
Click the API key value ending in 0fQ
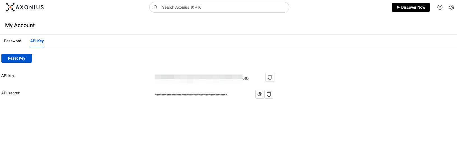pyautogui.click(x=246, y=78)
